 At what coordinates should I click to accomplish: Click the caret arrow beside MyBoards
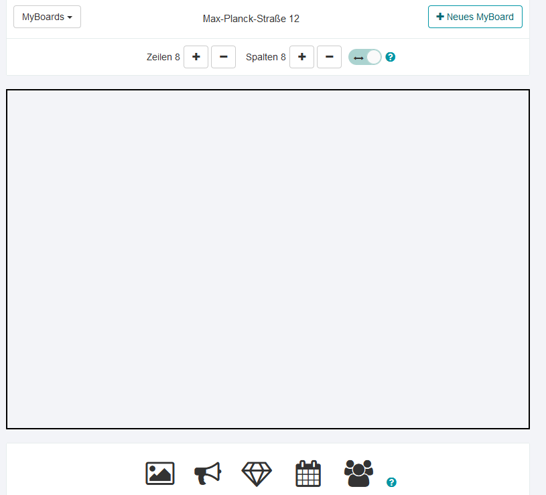(70, 17)
